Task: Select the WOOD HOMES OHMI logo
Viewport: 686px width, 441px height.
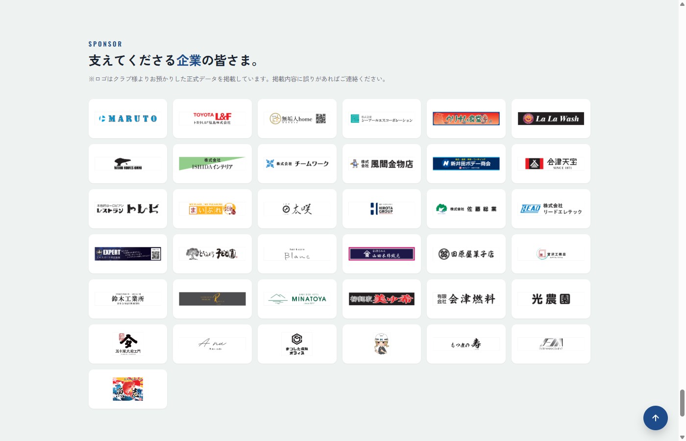Action: click(x=128, y=164)
